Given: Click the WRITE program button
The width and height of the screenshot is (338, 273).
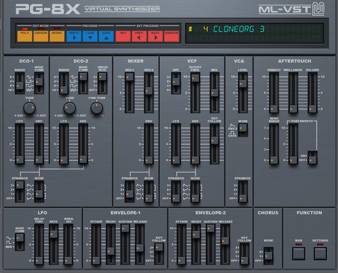Looking at the screenshot, I should click(x=74, y=36).
